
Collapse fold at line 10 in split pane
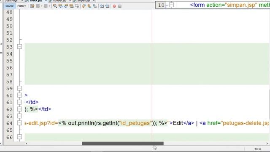tap(171, 5)
